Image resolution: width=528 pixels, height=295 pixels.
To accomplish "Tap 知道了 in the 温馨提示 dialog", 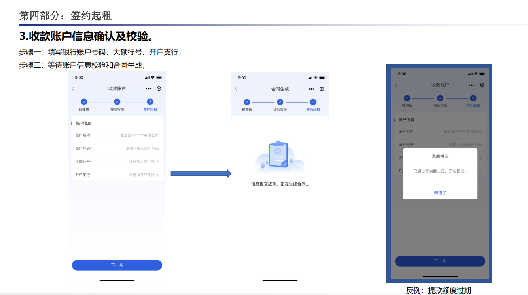I will click(x=440, y=193).
